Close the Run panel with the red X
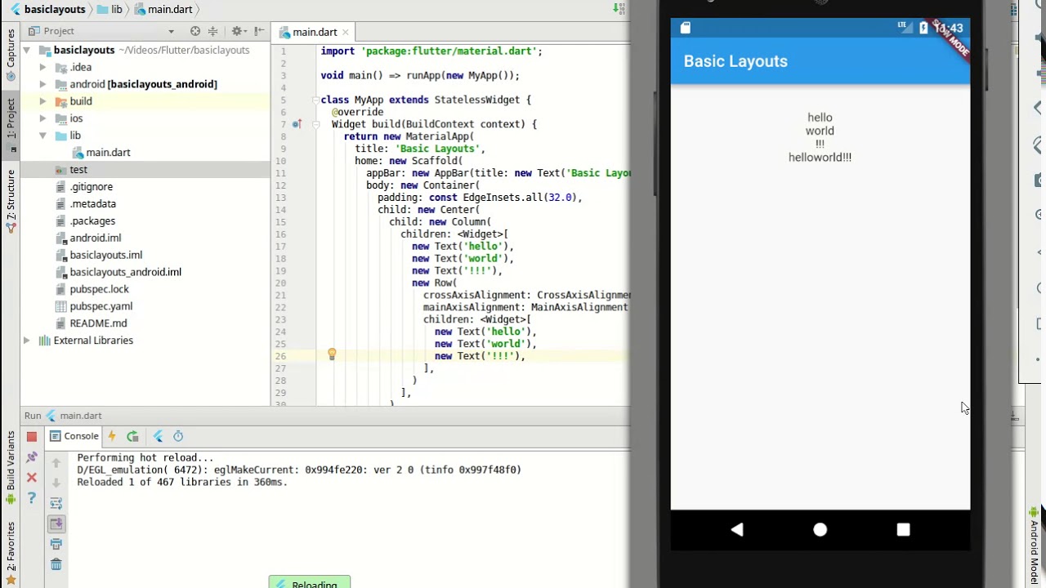 click(32, 477)
